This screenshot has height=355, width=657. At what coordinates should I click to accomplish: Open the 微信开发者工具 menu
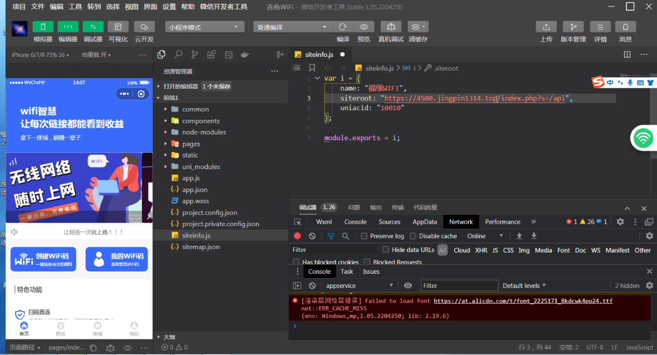[224, 7]
